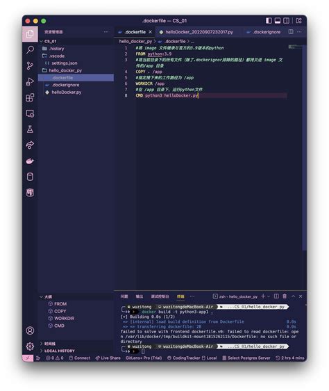Switch to the Problems panel tab

[x=124, y=296]
